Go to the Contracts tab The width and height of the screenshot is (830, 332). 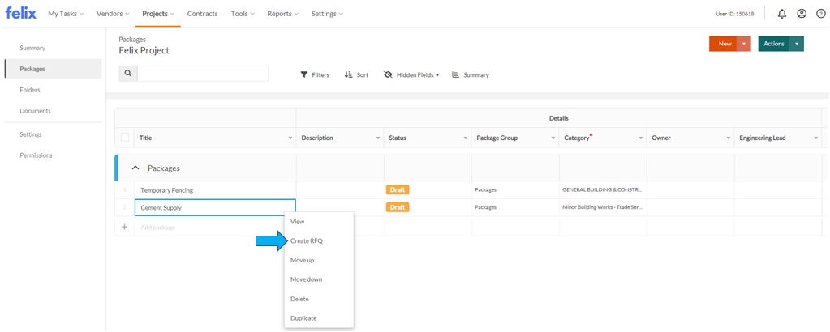(x=202, y=14)
